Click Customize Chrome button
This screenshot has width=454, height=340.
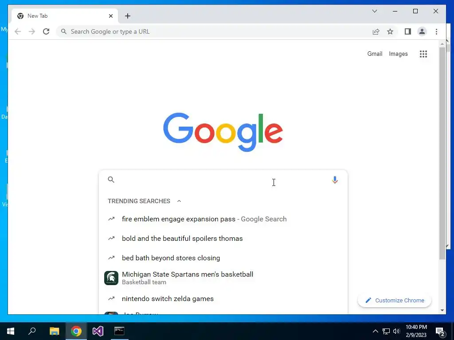394,301
